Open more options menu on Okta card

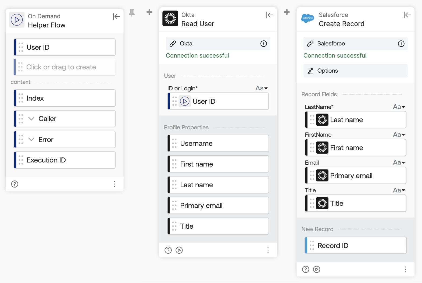[268, 250]
